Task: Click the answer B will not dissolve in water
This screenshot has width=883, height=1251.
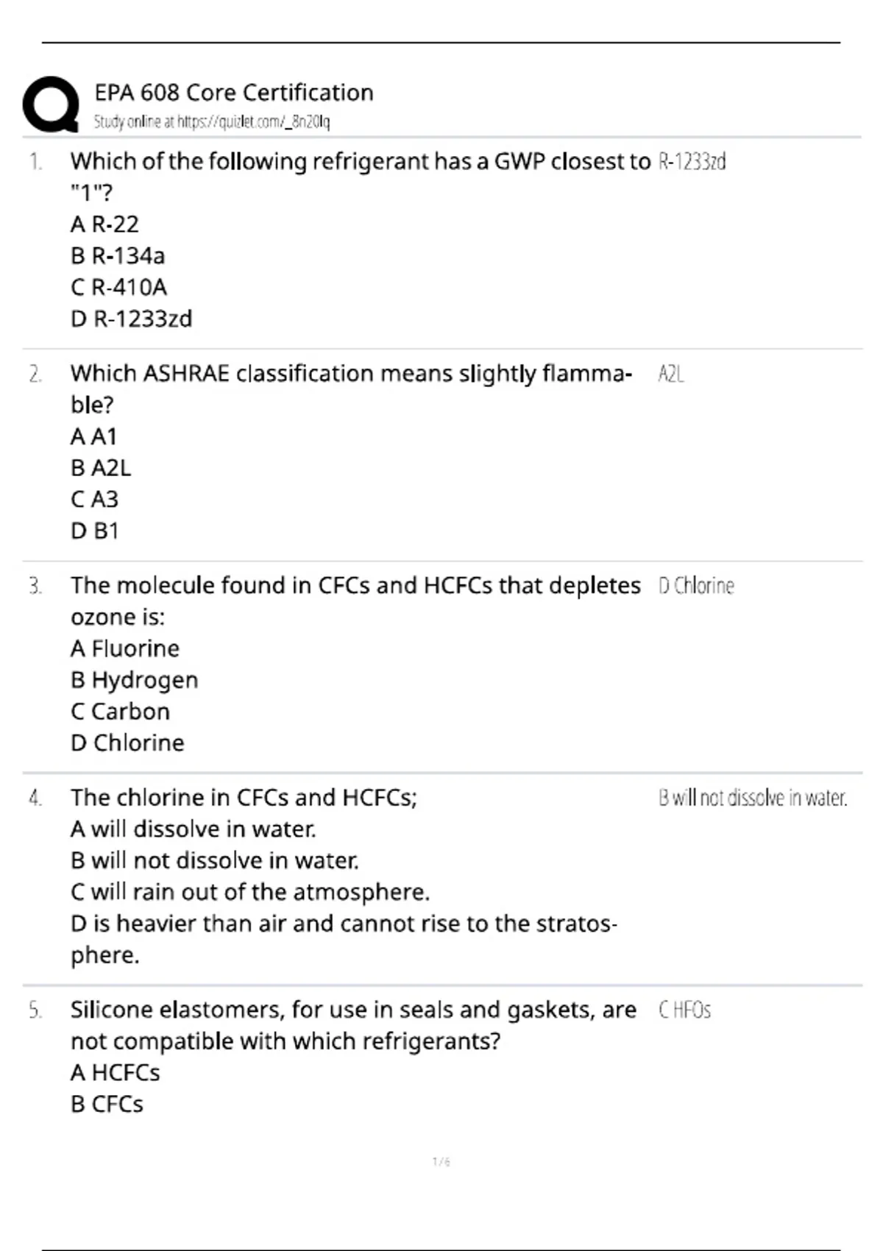Action: coord(753,798)
